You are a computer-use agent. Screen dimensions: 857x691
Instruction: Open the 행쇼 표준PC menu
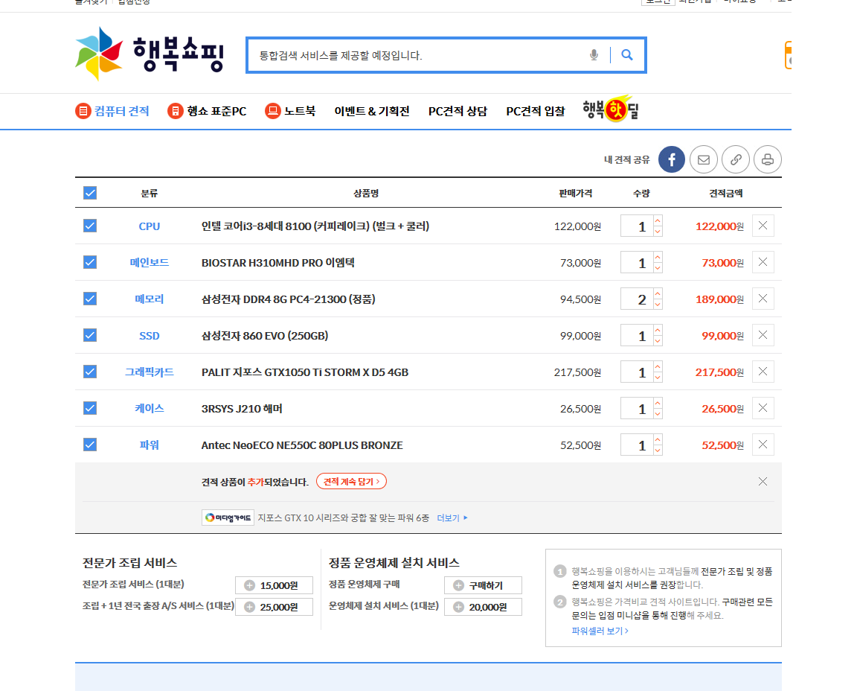[207, 111]
